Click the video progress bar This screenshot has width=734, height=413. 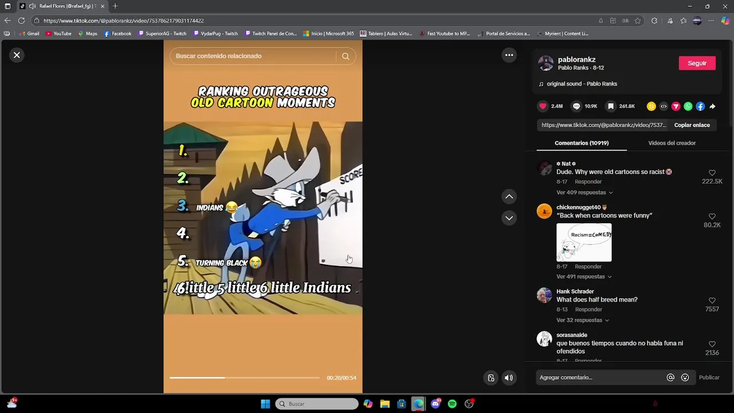click(244, 377)
